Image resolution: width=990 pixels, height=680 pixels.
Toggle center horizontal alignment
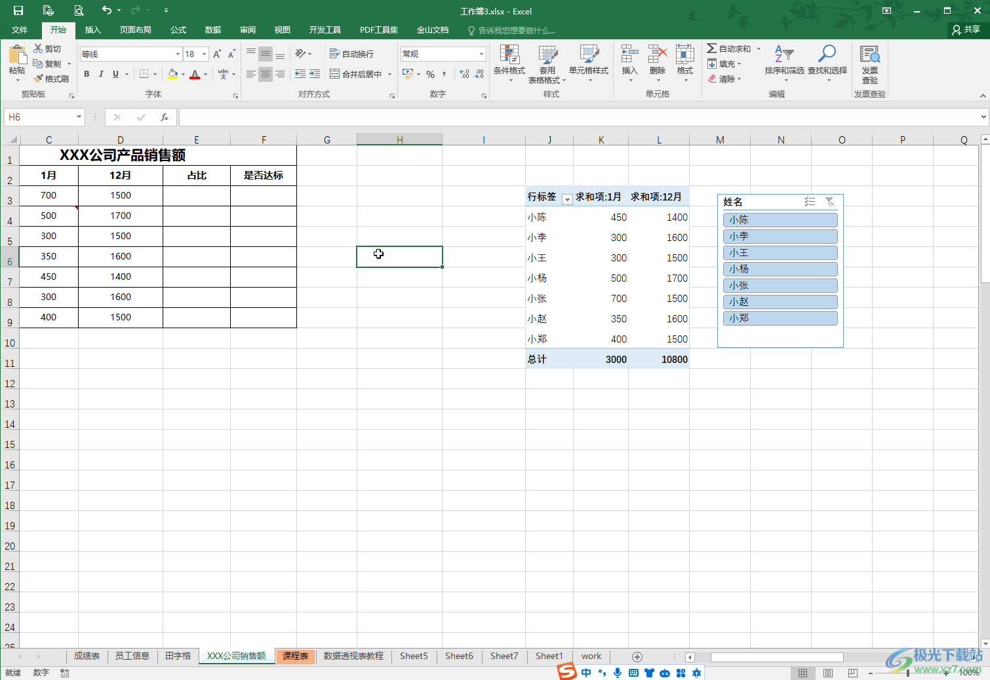[x=265, y=74]
